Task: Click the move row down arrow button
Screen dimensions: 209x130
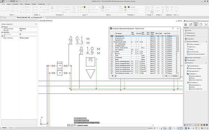Action: point(115,76)
